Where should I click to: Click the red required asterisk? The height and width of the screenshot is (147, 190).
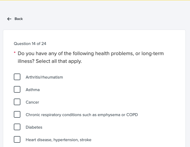coord(15,53)
